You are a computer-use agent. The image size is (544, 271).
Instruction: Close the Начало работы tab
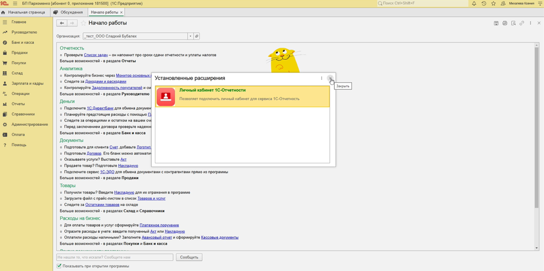coord(121,13)
